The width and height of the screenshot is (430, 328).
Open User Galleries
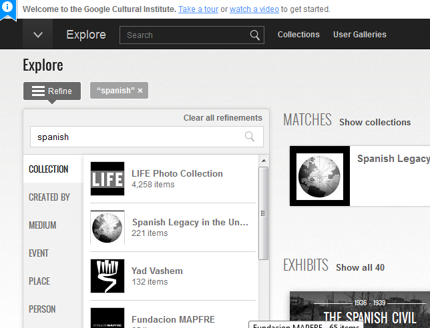pyautogui.click(x=359, y=35)
